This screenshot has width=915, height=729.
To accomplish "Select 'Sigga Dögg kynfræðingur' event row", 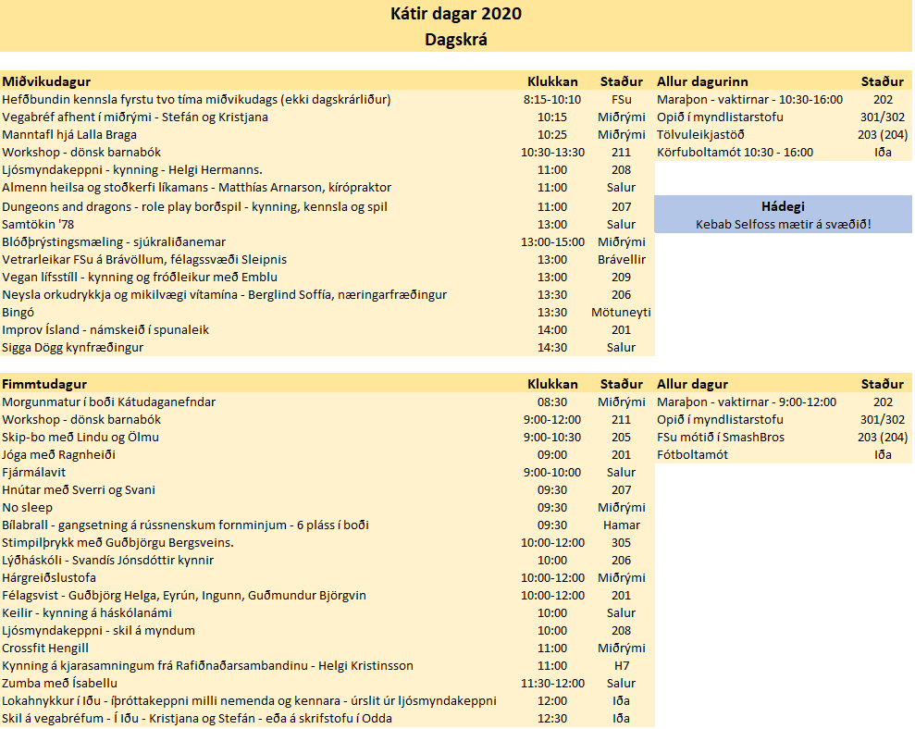I will (72, 347).
